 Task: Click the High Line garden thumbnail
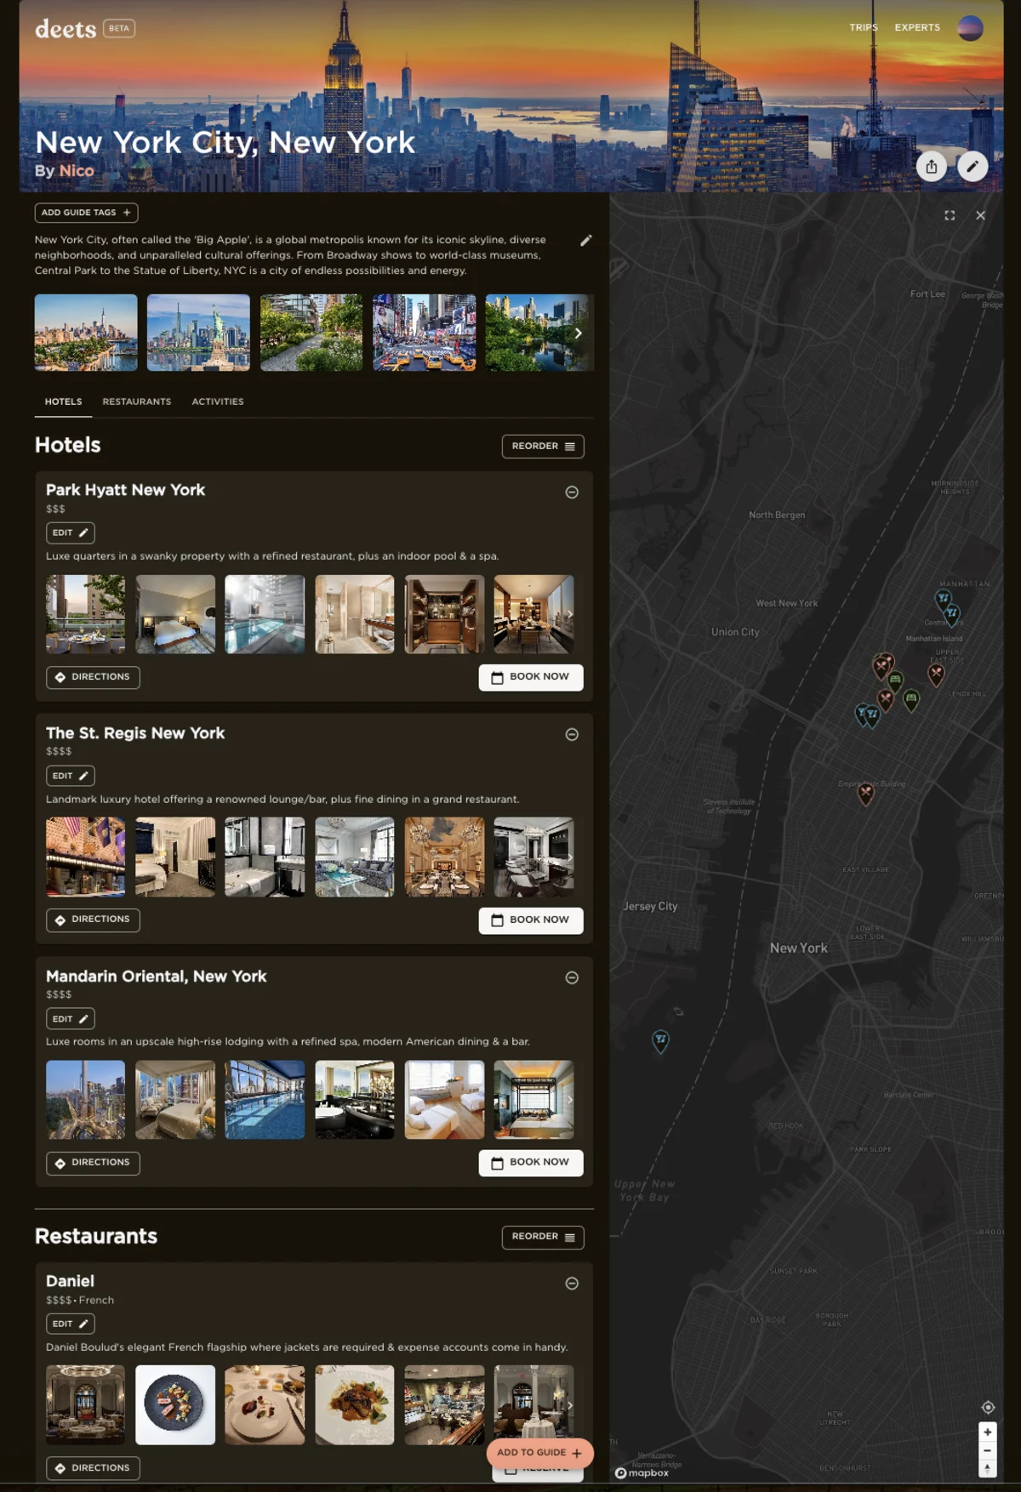(311, 333)
